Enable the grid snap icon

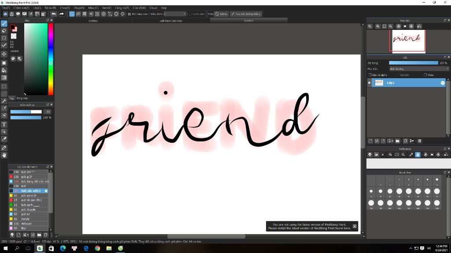85,14
